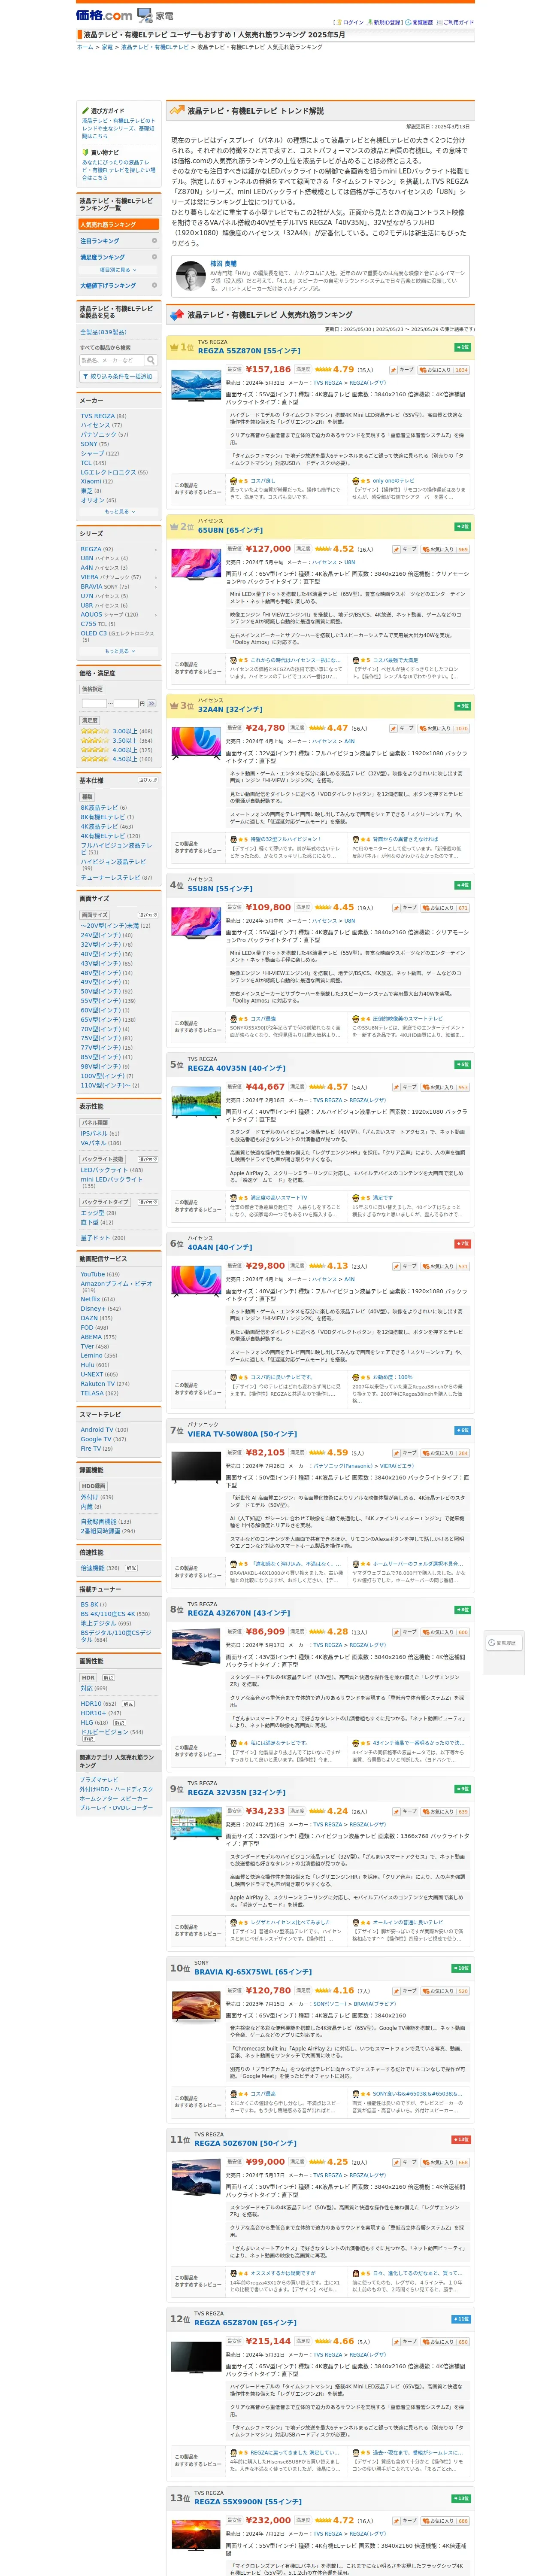Click お気に入り icon for 32A4N
Screen dimensions: 551x2576
coord(444,728)
